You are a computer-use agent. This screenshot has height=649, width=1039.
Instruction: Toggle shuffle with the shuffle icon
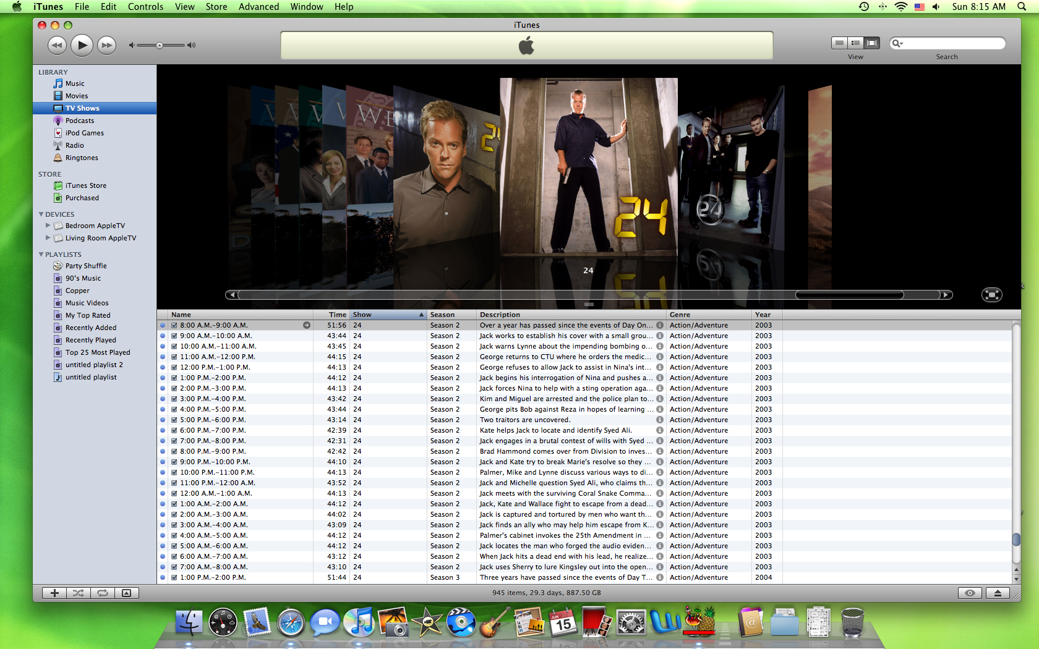79,593
